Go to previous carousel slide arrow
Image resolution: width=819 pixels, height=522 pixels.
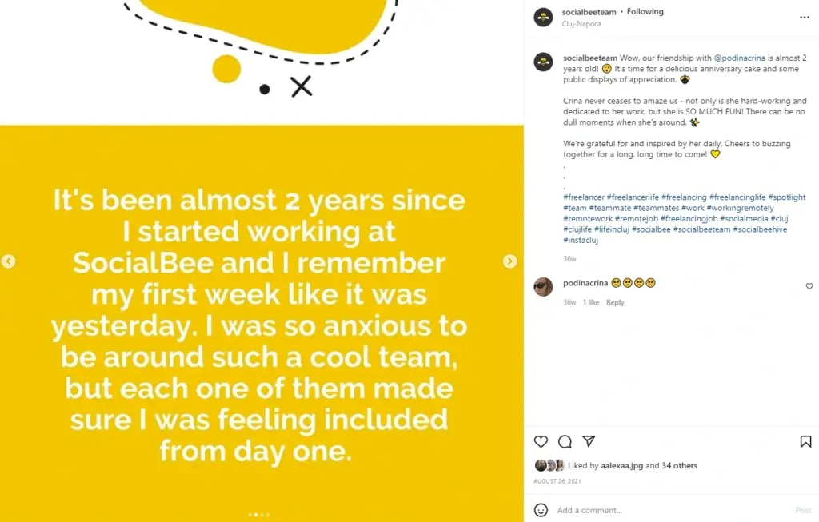tap(9, 261)
